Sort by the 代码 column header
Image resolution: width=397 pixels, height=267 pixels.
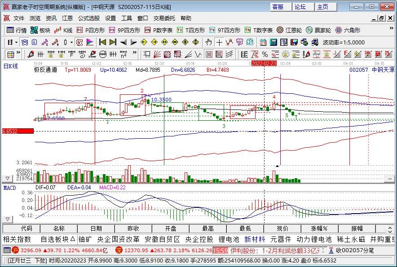pyautogui.click(x=22, y=229)
